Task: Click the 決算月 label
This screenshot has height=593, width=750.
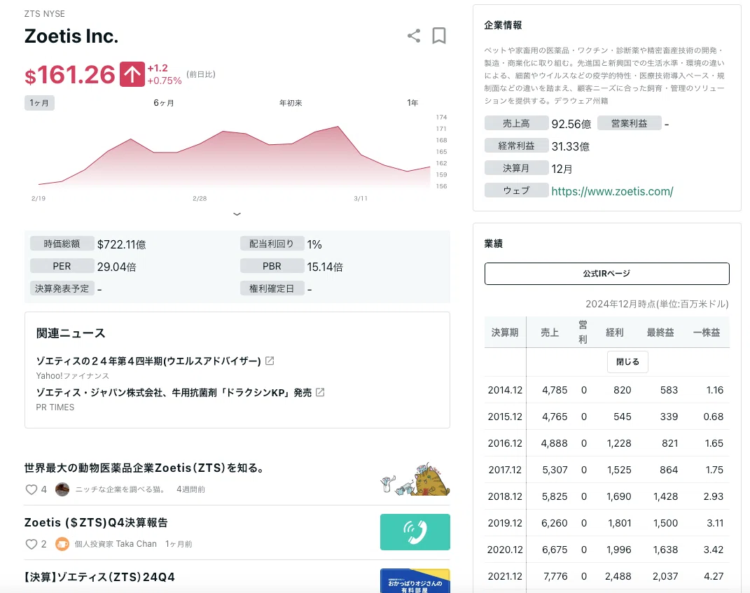Action: tap(516, 168)
